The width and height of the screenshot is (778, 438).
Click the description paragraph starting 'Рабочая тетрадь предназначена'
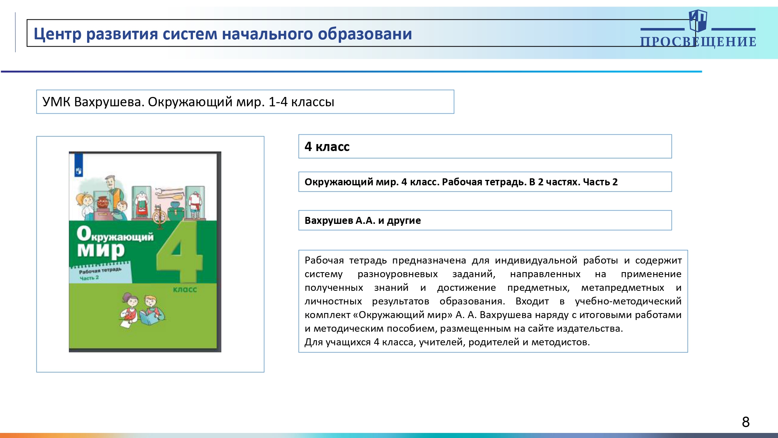click(493, 301)
